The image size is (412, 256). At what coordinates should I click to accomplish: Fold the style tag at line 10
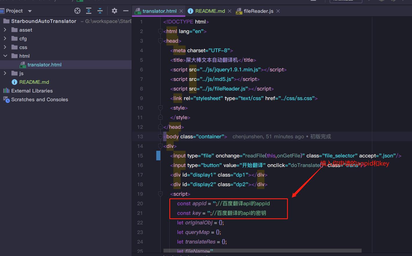[160, 108]
